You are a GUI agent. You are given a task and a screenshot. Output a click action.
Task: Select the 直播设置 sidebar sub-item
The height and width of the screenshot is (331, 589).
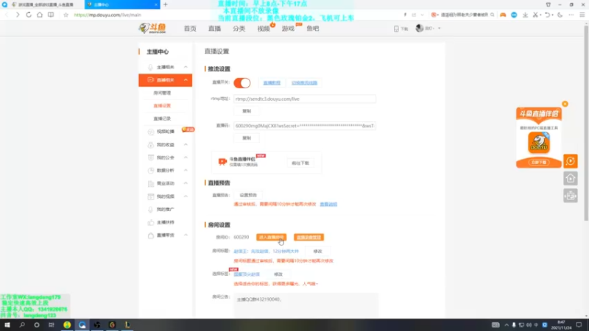(162, 105)
